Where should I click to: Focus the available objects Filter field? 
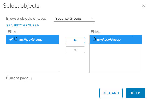coord(28,32)
